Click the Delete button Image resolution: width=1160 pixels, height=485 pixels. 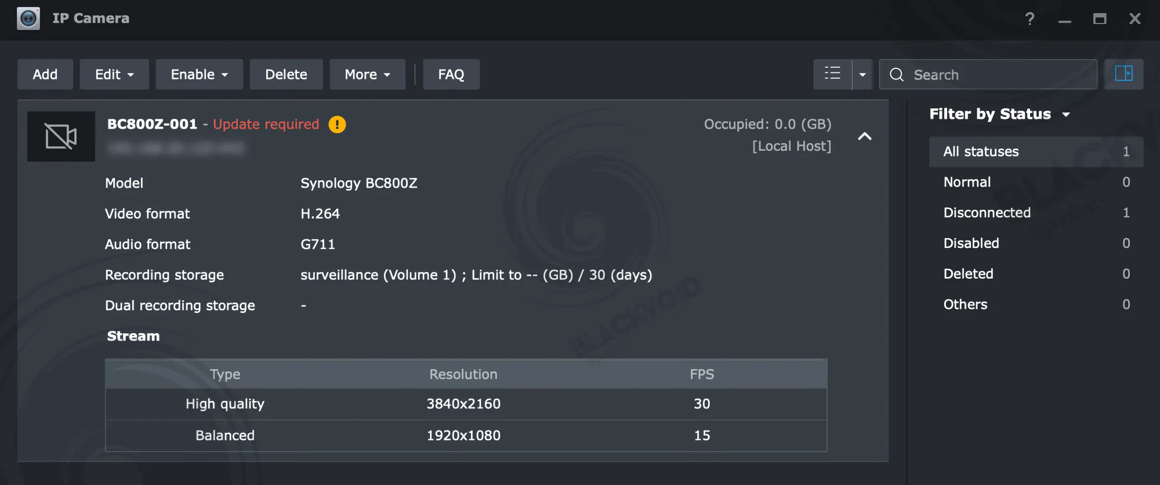pos(286,75)
